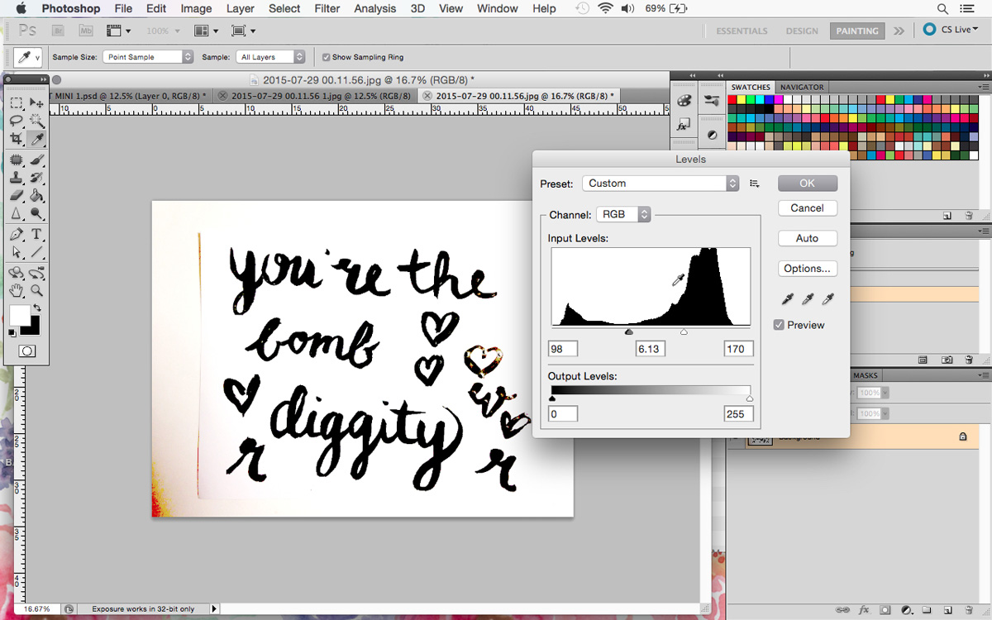Select the Healing Brush tool
This screenshot has height=620, width=992.
16,160
